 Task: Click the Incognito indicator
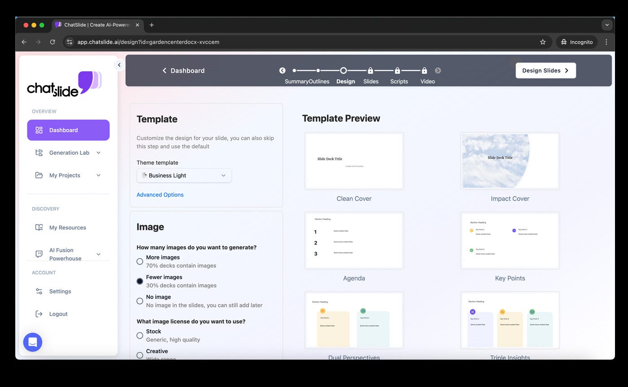coord(576,42)
